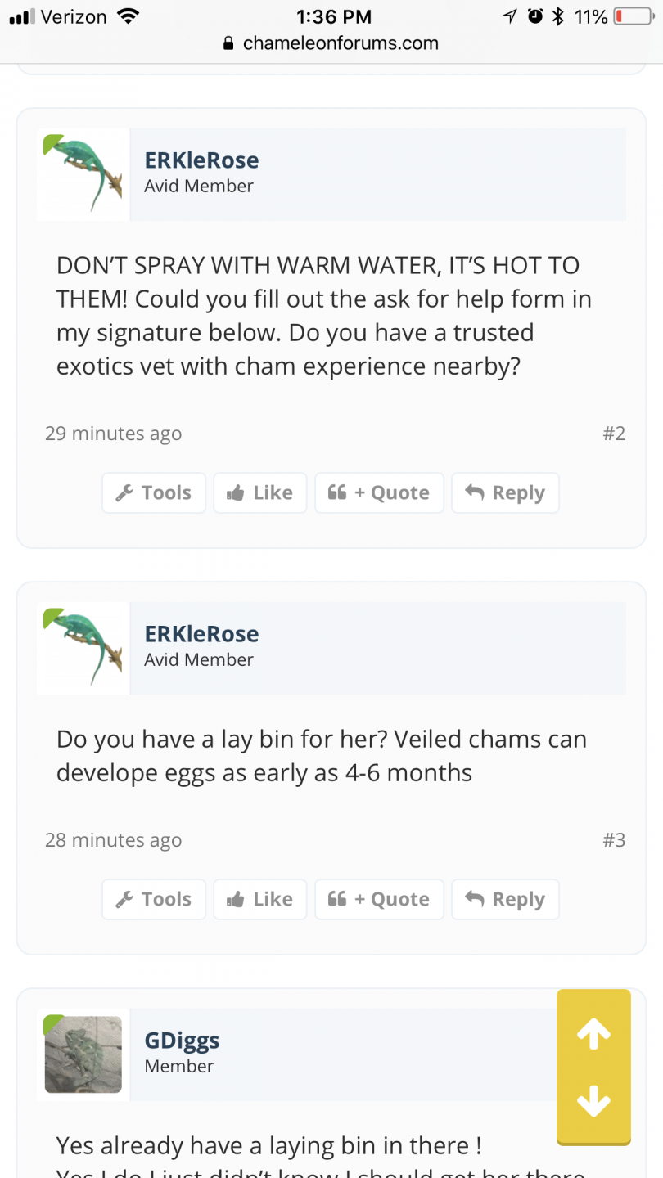This screenshot has height=1178, width=663.
Task: Like post #2 with the thumbs-up button
Action: click(x=260, y=492)
